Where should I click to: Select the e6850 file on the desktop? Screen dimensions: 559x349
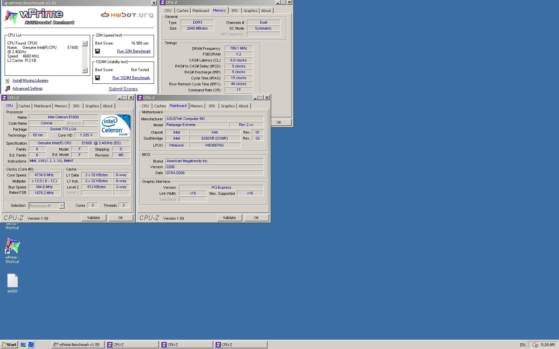click(x=12, y=283)
